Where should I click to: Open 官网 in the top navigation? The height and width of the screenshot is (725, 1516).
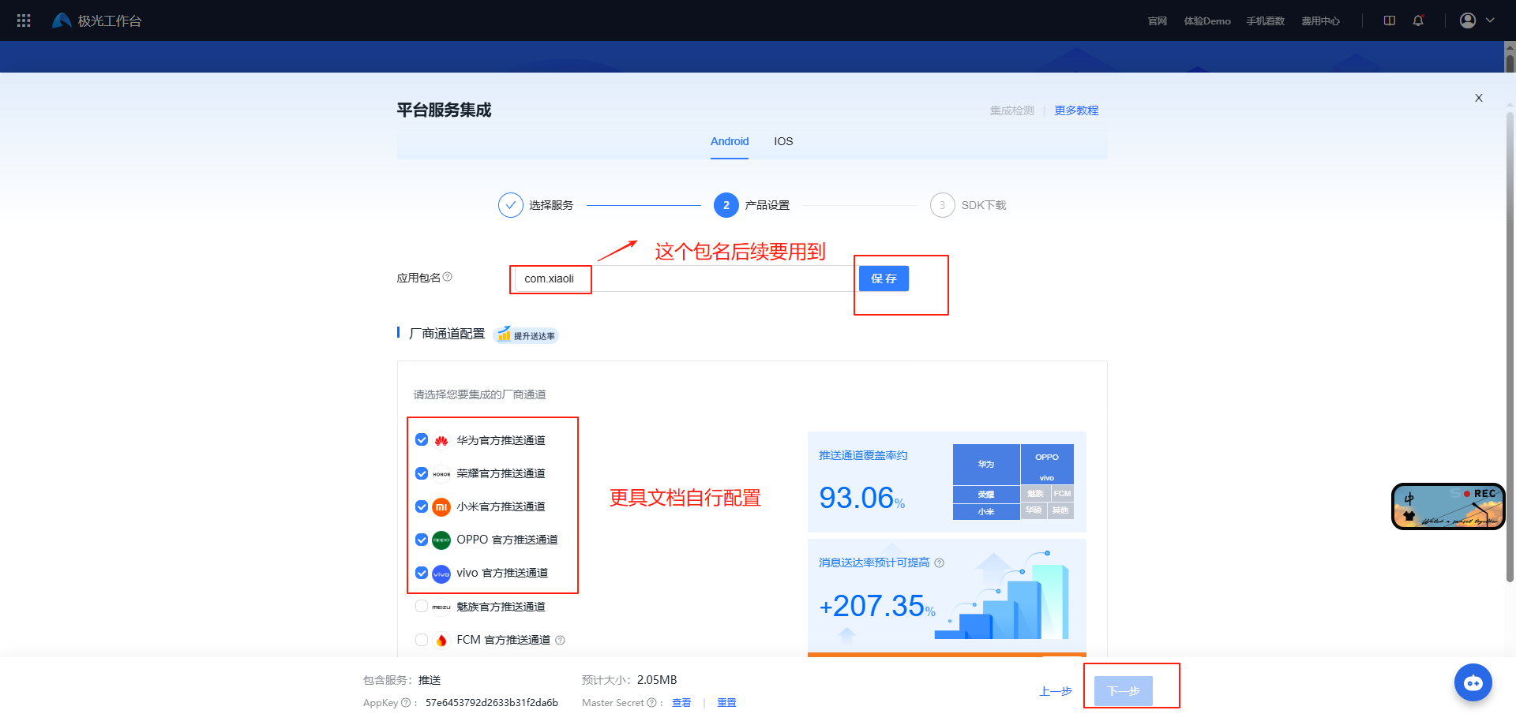(x=1158, y=21)
